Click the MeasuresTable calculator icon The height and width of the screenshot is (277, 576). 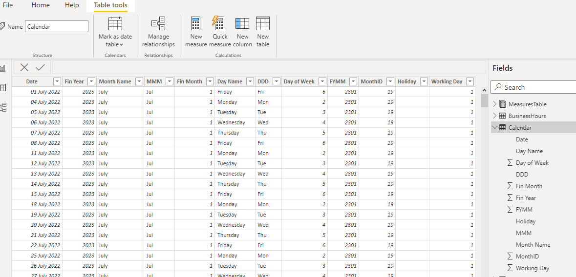pyautogui.click(x=503, y=104)
